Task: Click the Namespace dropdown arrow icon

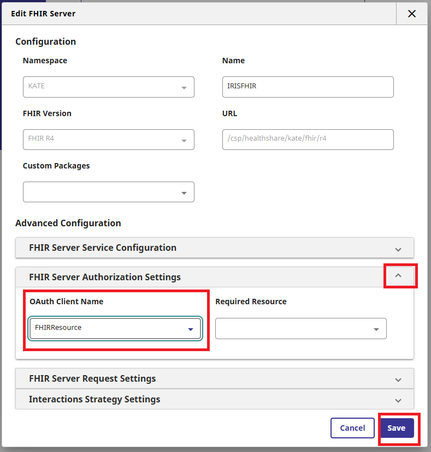Action: pyautogui.click(x=184, y=88)
